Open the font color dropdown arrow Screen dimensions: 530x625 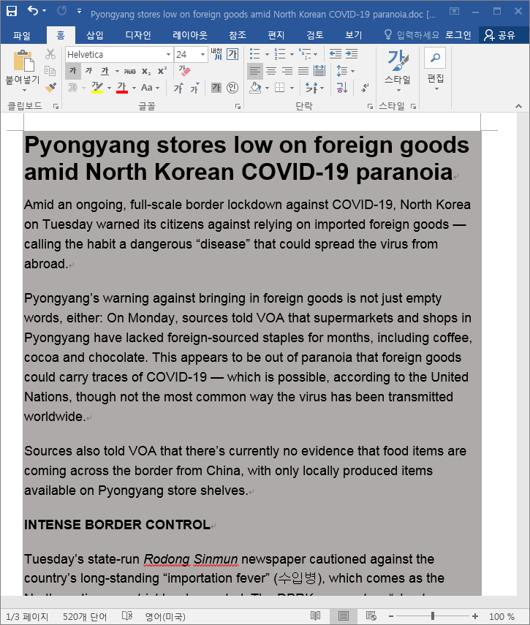click(134, 88)
